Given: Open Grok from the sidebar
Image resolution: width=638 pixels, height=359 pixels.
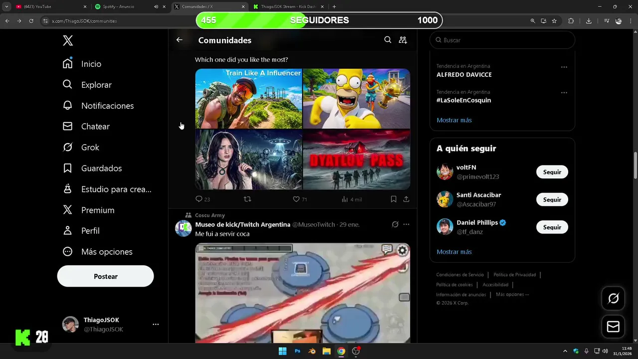Looking at the screenshot, I should (81, 148).
